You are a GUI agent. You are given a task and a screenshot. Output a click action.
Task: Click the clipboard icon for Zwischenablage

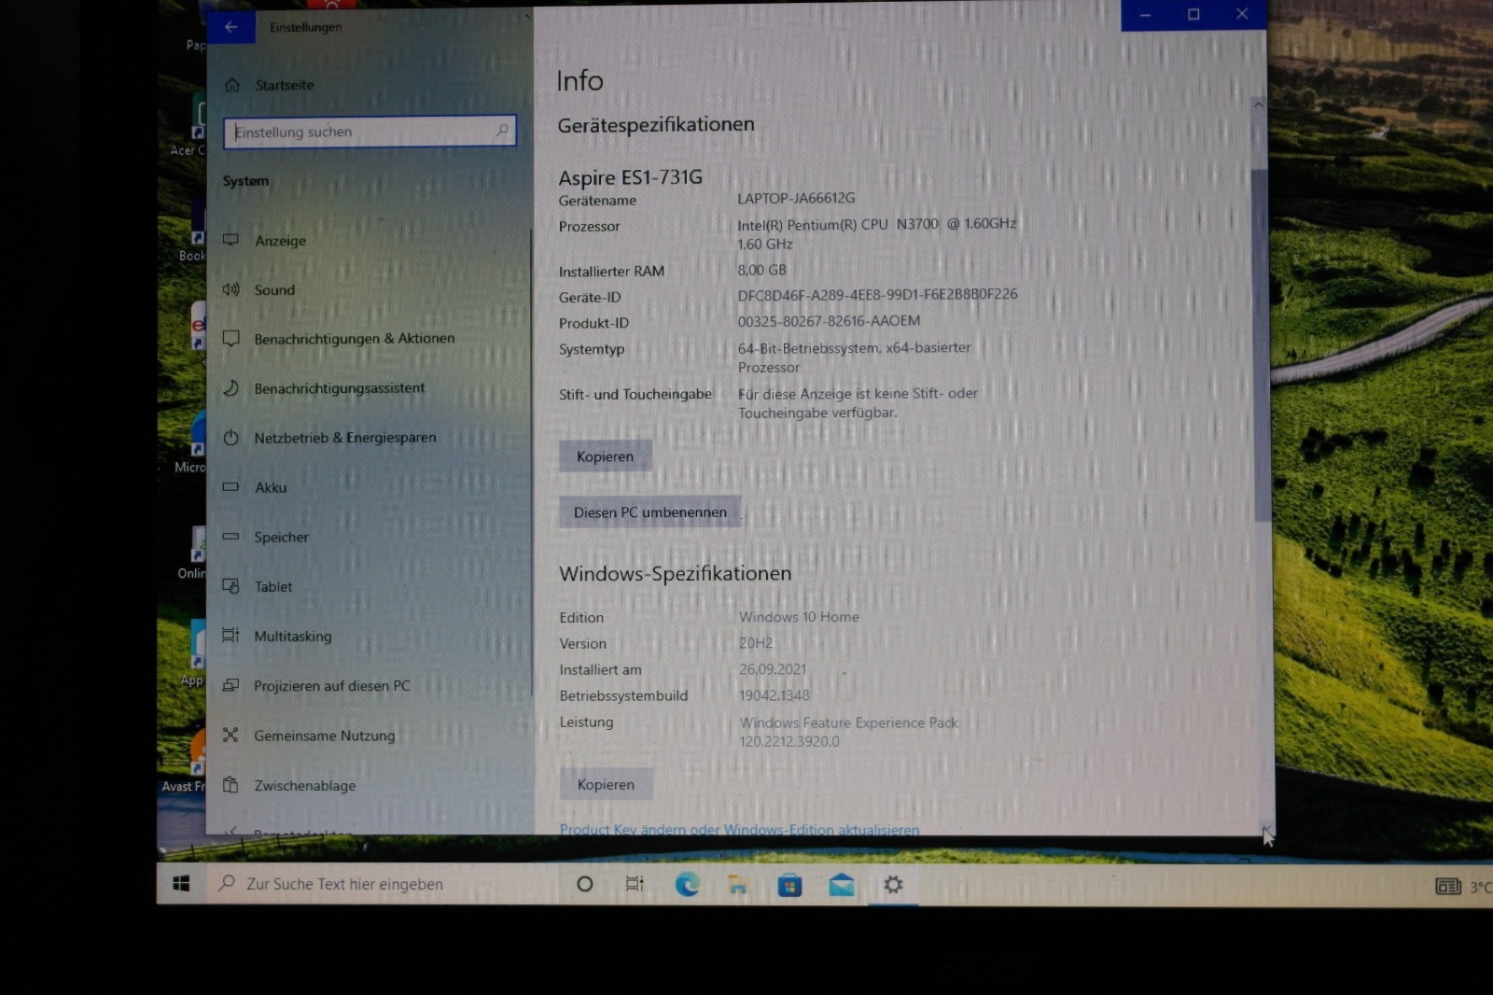[x=230, y=785]
